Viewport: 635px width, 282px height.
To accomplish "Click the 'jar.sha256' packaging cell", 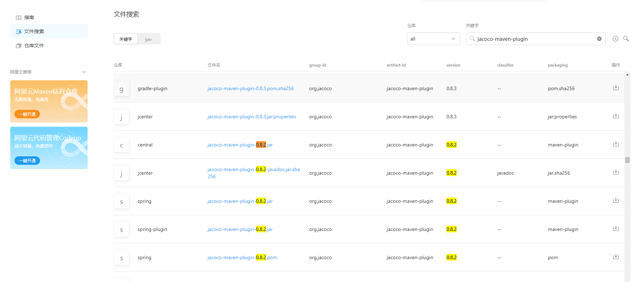I will click(x=559, y=173).
